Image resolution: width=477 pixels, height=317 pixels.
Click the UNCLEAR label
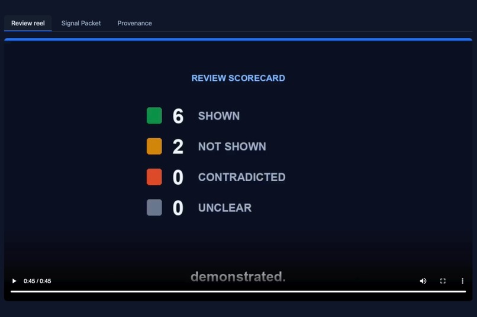225,208
